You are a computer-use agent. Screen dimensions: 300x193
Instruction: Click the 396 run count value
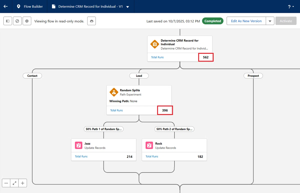tap(165, 110)
